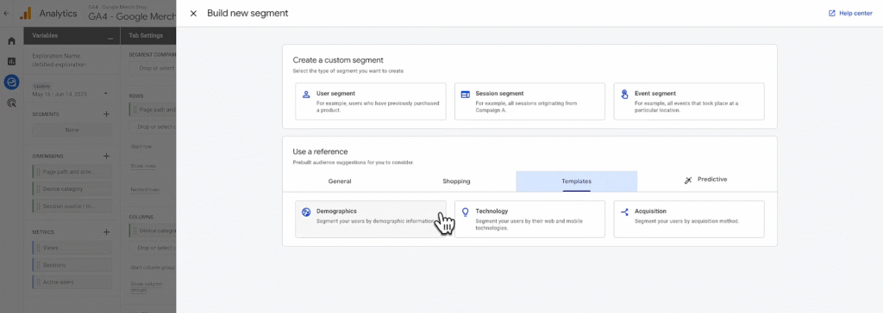The height and width of the screenshot is (313, 883).
Task: Click the Event segment touch icon
Action: click(x=624, y=95)
